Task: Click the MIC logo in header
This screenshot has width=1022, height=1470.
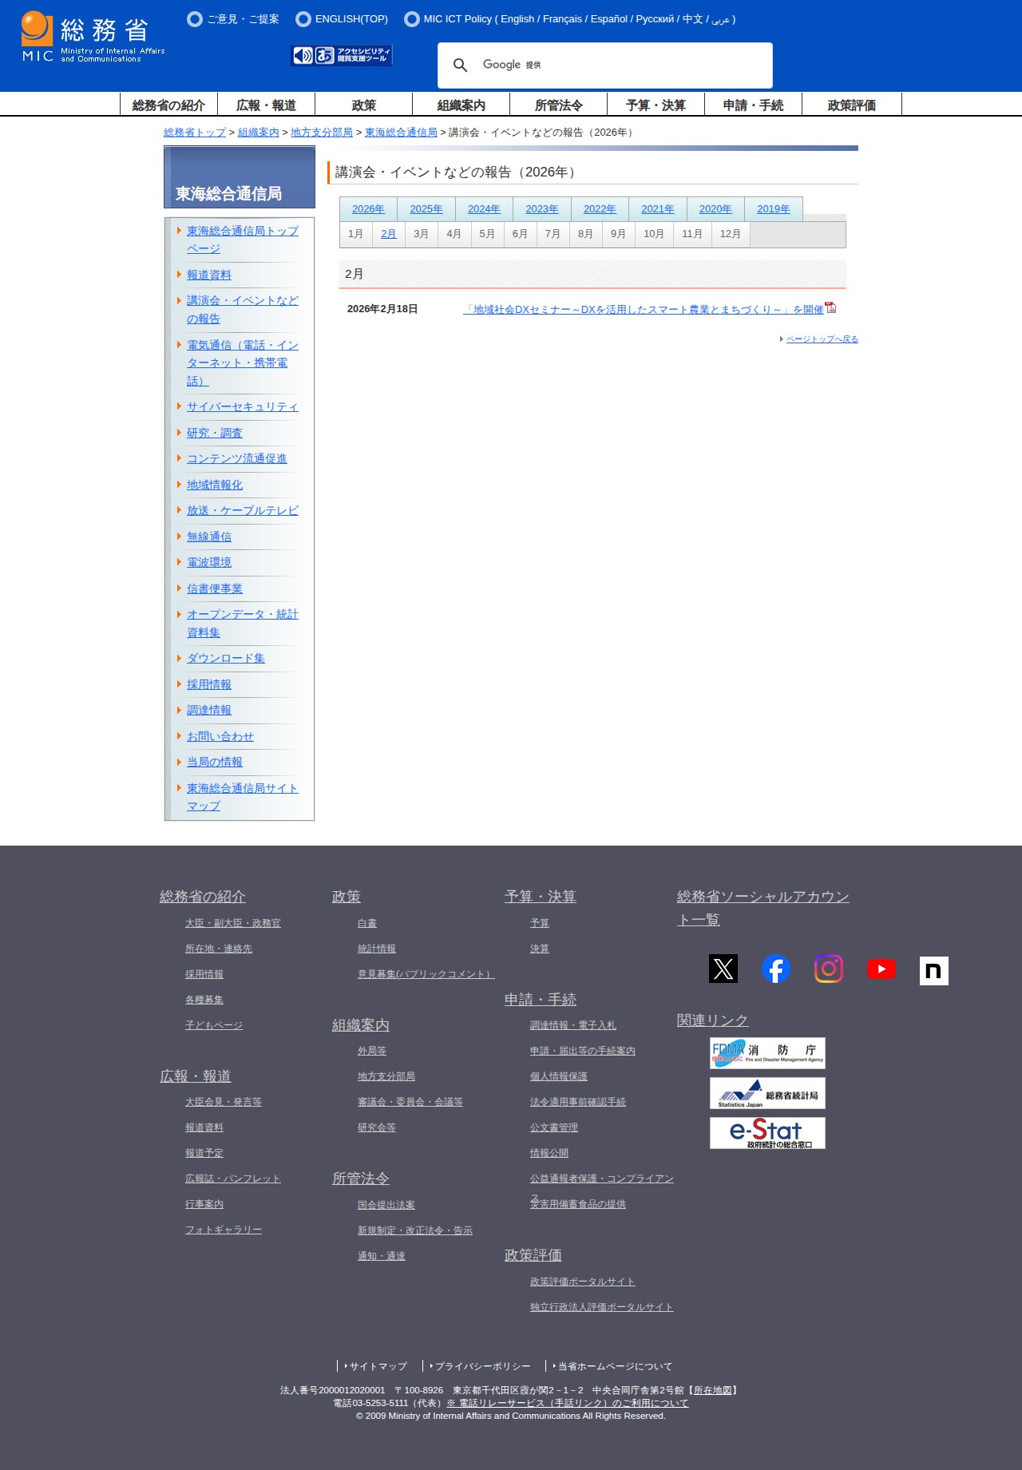Action: tap(93, 37)
